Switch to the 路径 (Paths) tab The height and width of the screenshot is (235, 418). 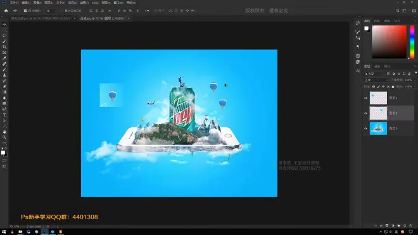click(387, 67)
